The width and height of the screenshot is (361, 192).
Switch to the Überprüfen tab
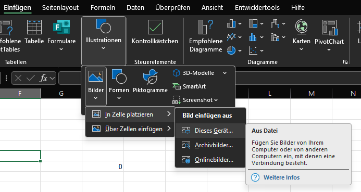tap(172, 8)
